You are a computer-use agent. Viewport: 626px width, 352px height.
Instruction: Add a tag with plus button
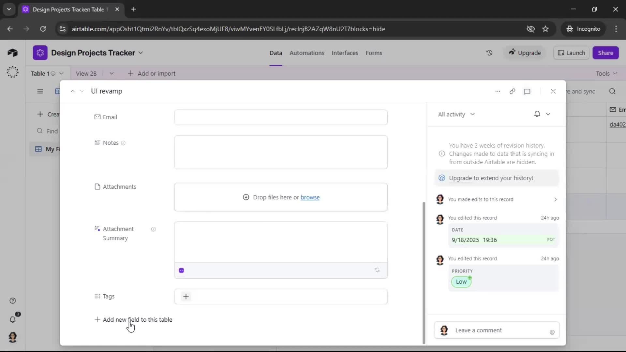tap(186, 297)
